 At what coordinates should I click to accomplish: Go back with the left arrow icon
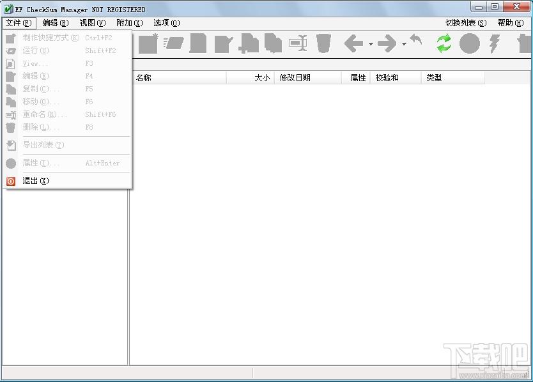[353, 43]
